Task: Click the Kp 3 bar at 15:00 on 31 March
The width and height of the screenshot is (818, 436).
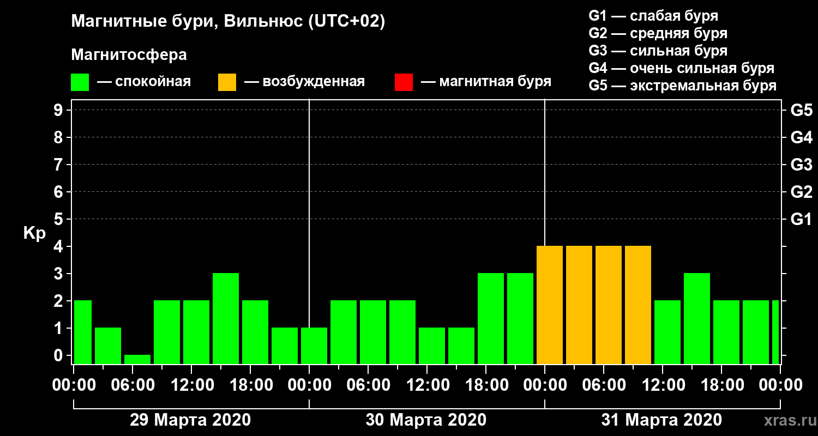Action: tap(697, 318)
